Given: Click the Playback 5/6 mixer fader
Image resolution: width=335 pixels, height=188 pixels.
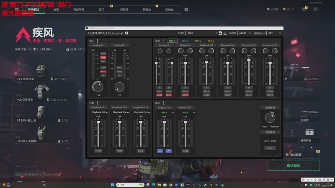Looking at the screenshot, I should pyautogui.click(x=249, y=61).
